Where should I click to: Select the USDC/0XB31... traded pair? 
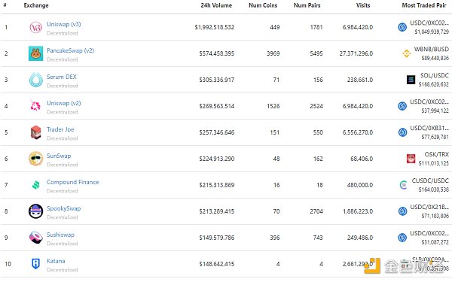(429, 128)
